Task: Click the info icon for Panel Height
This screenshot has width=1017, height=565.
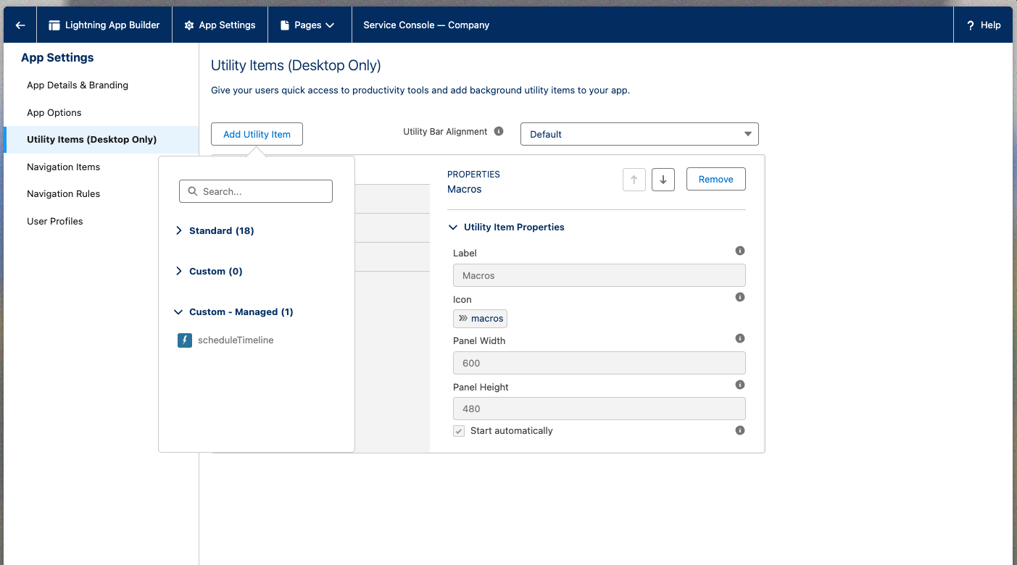Action: [x=740, y=385]
